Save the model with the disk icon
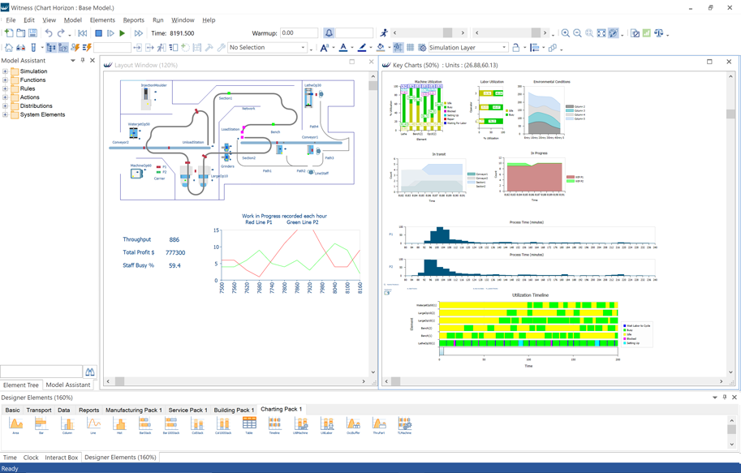The width and height of the screenshot is (741, 473). pos(32,33)
